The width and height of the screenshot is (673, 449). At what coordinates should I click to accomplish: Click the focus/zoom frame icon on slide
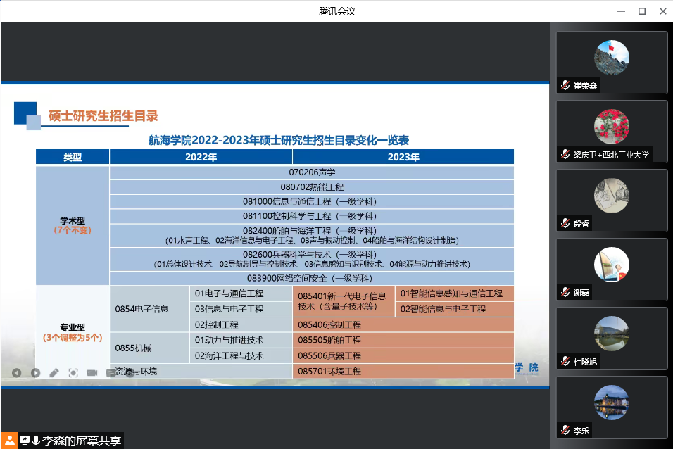point(73,372)
